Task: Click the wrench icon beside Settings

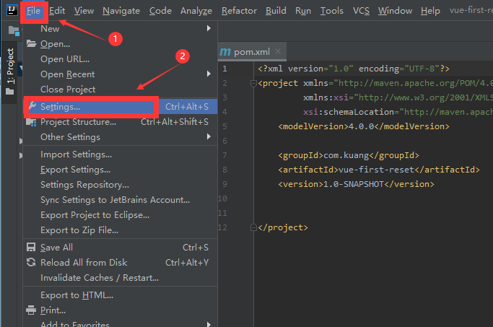Action: tap(32, 106)
